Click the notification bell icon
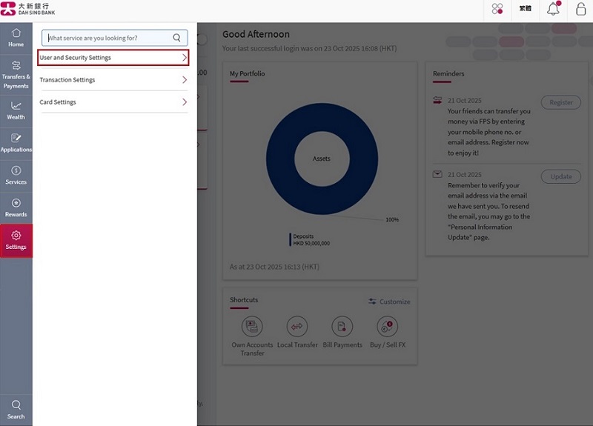The height and width of the screenshot is (426, 593). point(553,10)
